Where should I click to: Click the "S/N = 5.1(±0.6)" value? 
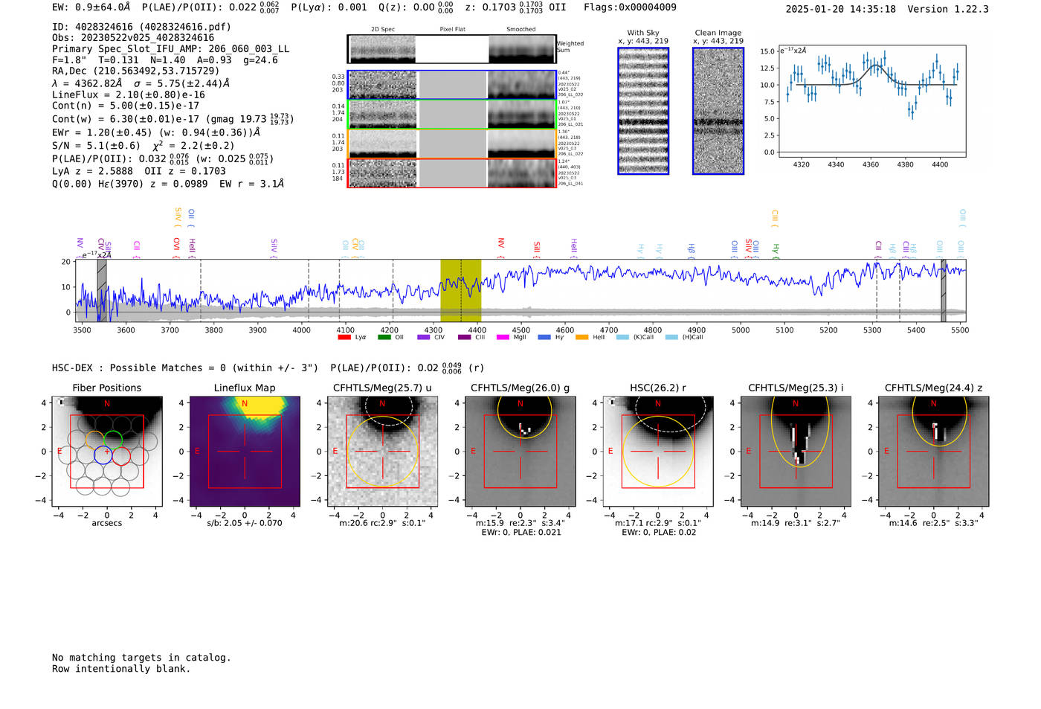click(96, 146)
